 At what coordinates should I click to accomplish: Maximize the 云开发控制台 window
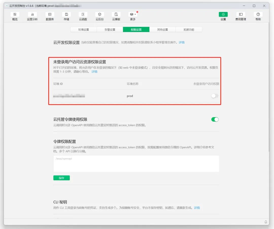click(x=254, y=6)
